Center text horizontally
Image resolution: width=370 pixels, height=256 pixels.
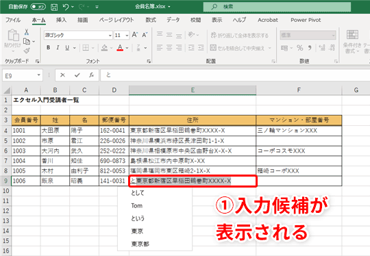tap(169, 48)
